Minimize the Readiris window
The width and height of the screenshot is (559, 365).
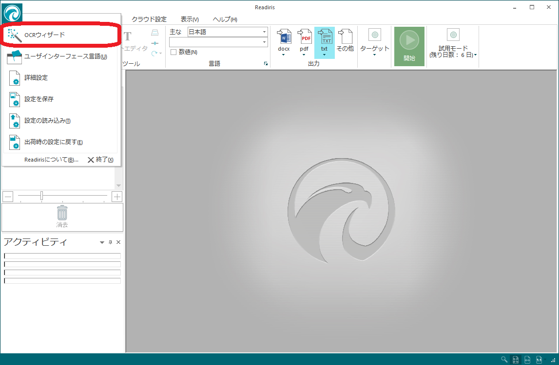pyautogui.click(x=515, y=7)
